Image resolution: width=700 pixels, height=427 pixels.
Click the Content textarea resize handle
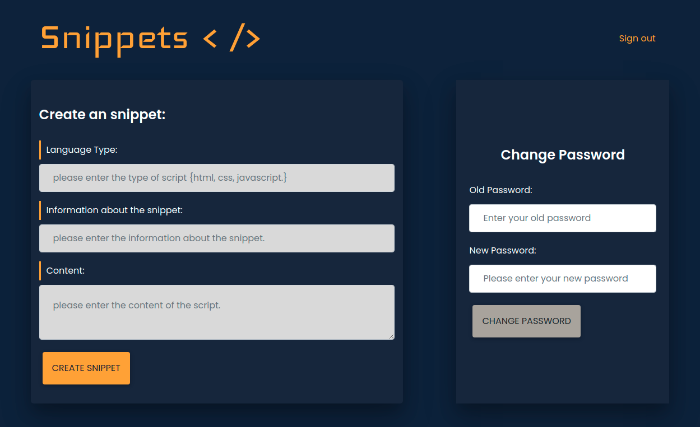click(x=391, y=336)
